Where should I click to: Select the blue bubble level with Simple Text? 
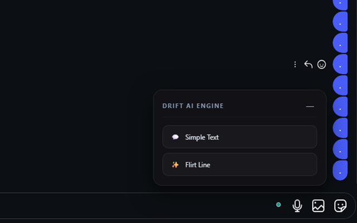coord(340,128)
